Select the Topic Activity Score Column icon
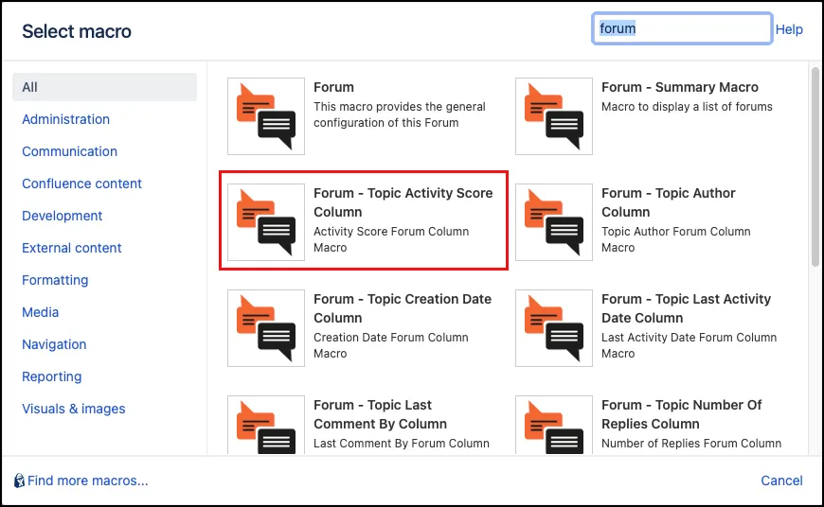This screenshot has width=824, height=507. (x=266, y=222)
